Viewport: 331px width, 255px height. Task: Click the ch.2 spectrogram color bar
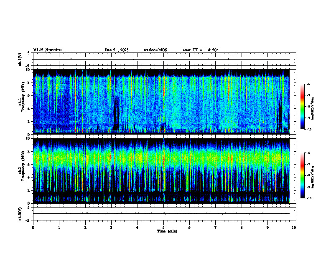[302, 175]
